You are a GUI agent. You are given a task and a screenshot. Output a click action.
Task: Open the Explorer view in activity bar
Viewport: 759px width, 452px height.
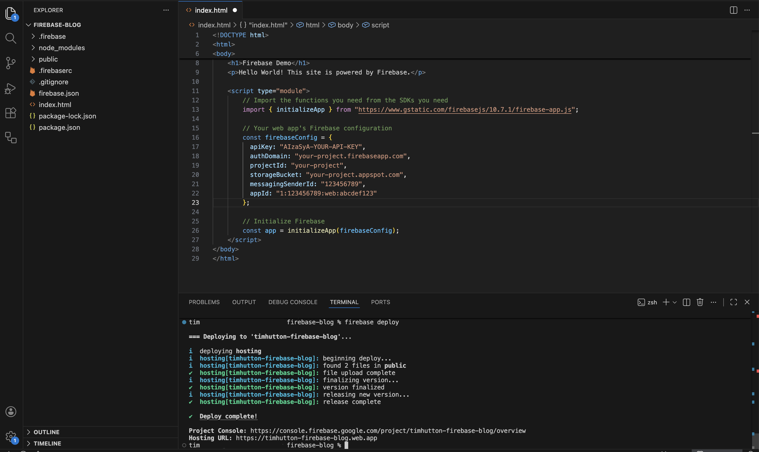click(x=11, y=14)
